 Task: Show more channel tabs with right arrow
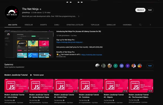pos(150,25)
